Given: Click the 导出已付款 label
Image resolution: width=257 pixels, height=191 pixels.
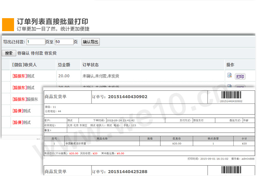Looking at the screenshot, I should [13, 42].
